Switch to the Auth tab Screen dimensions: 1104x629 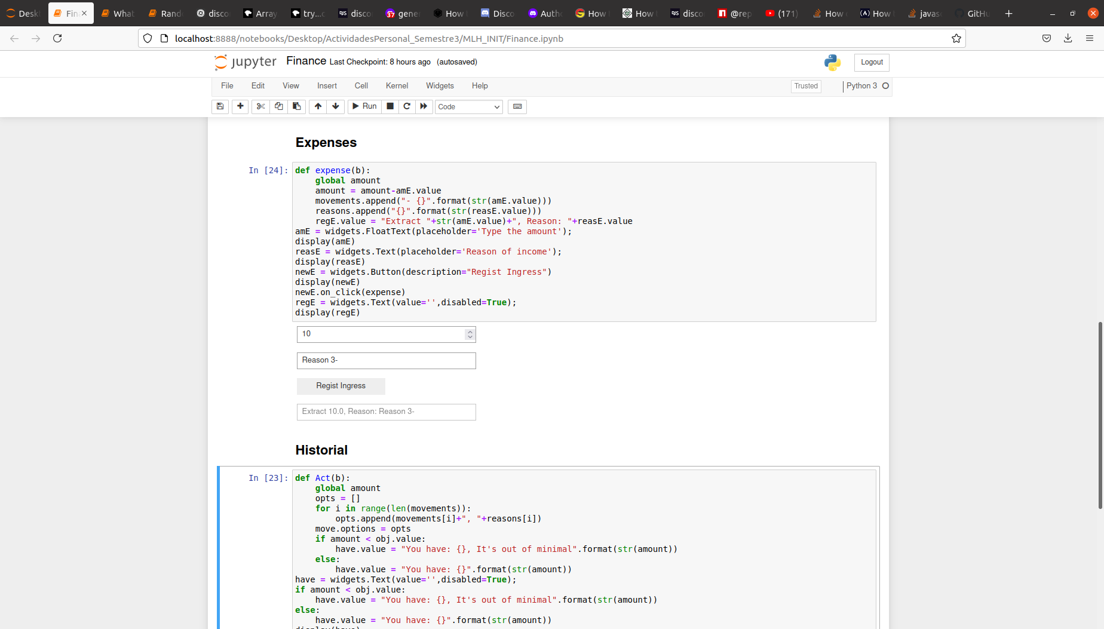(545, 13)
